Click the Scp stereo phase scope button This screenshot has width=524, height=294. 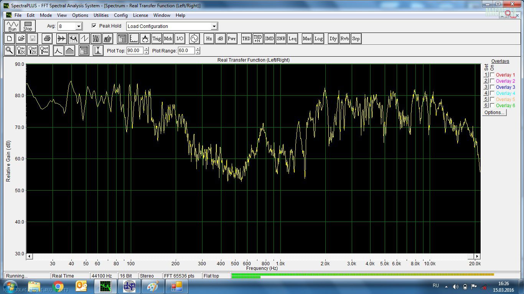click(x=356, y=39)
